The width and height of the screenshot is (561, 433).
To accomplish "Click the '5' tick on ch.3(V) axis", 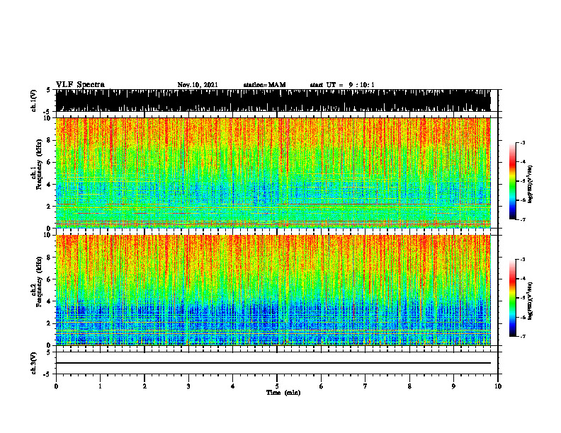I will 49,353.
